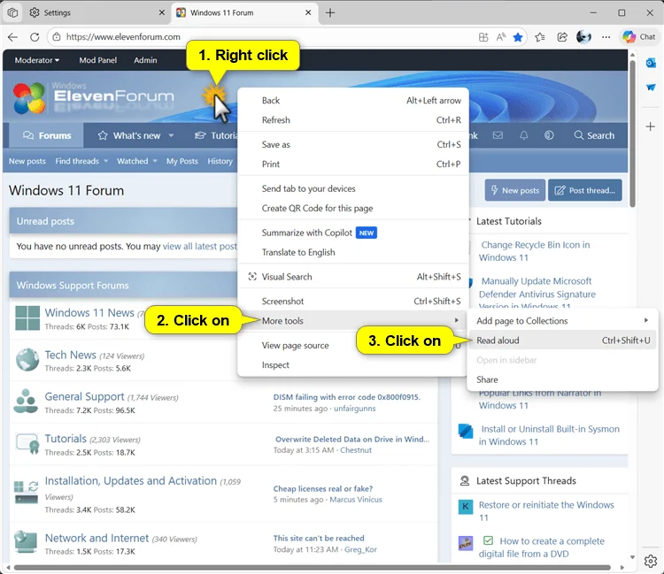The image size is (664, 574).
Task: Open the profile avatar icon
Action: tap(583, 37)
